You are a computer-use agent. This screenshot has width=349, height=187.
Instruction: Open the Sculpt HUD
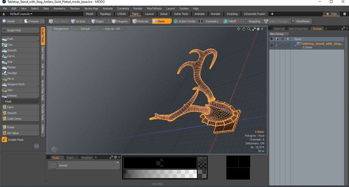click(20, 30)
